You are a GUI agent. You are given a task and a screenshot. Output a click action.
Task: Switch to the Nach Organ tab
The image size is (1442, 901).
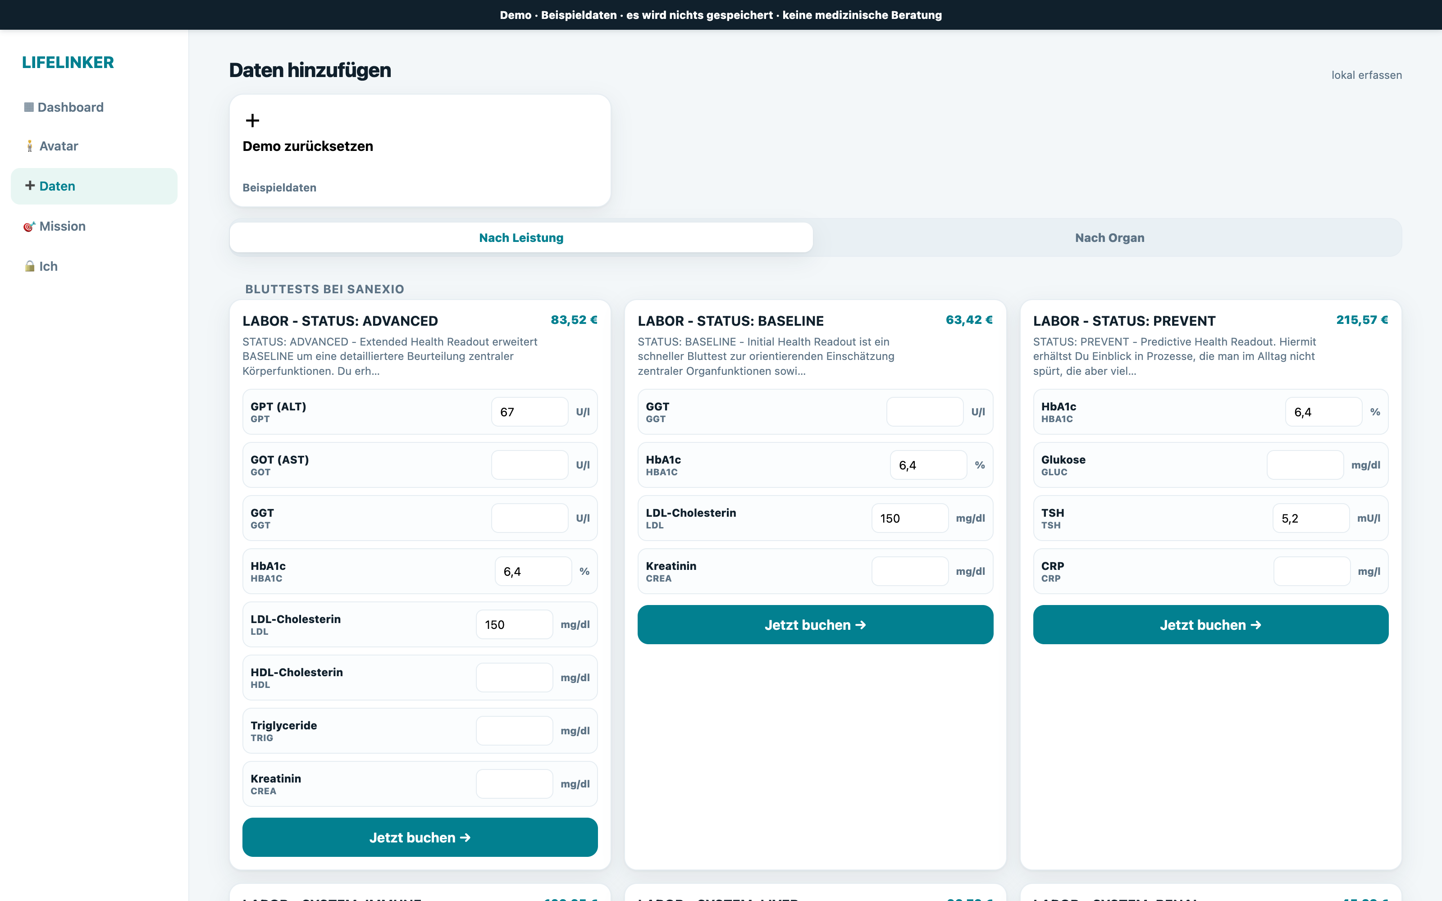1109,238
